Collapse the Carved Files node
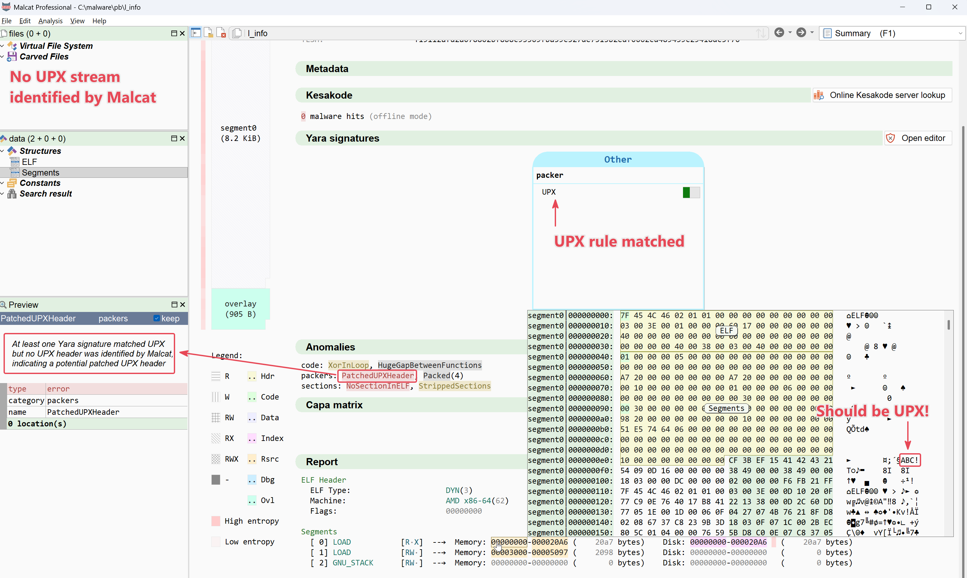Viewport: 967px width, 578px height. (x=2, y=57)
